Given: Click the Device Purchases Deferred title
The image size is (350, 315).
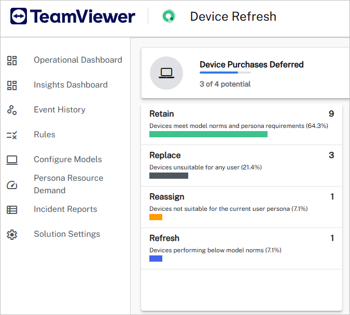Looking at the screenshot, I should (x=251, y=64).
